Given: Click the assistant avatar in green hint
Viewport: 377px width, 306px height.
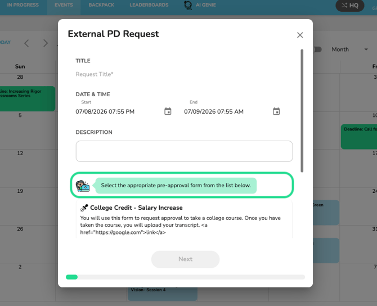Looking at the screenshot, I should (83, 186).
